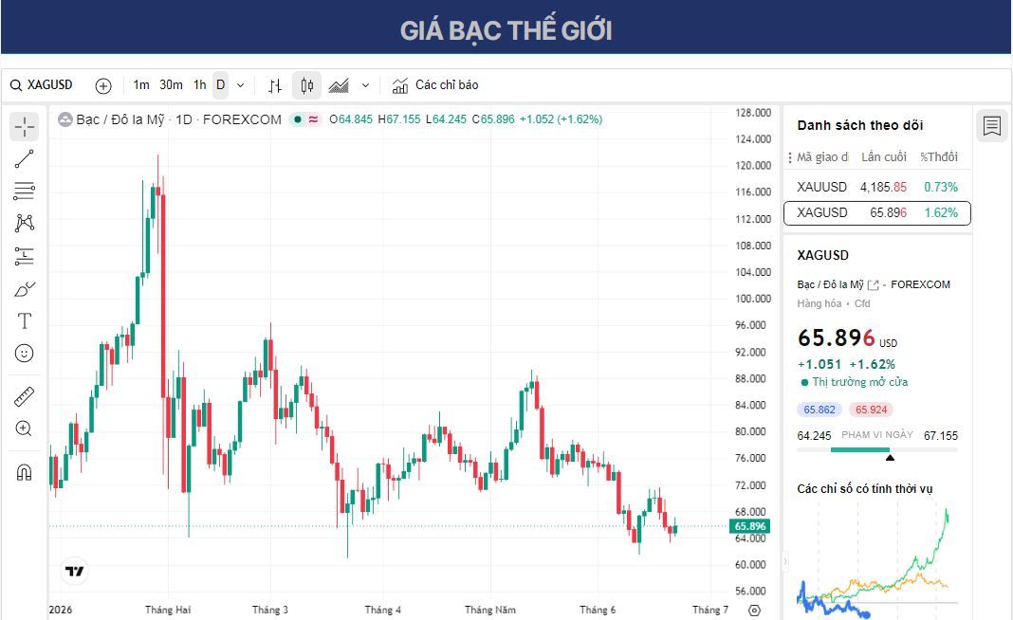The height and width of the screenshot is (620, 1013).
Task: Switch to candlestick chart style
Action: coord(307,85)
